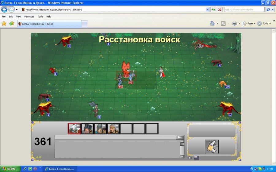Expand the quick launch overflow chevron

pyautogui.click(x=40, y=168)
